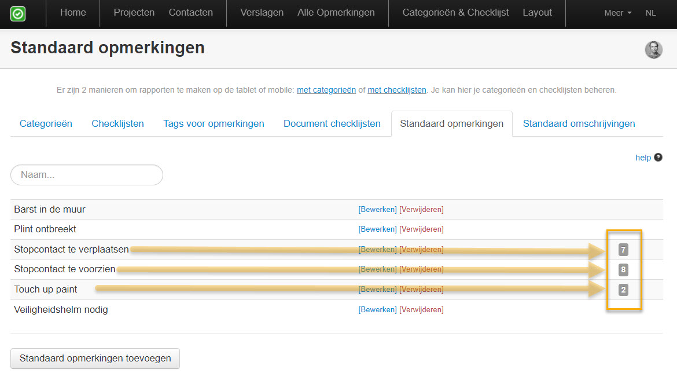This screenshot has width=677, height=380.
Task: Edit 'Stopcontact te voorzien' via Bewerken
Action: click(x=377, y=269)
